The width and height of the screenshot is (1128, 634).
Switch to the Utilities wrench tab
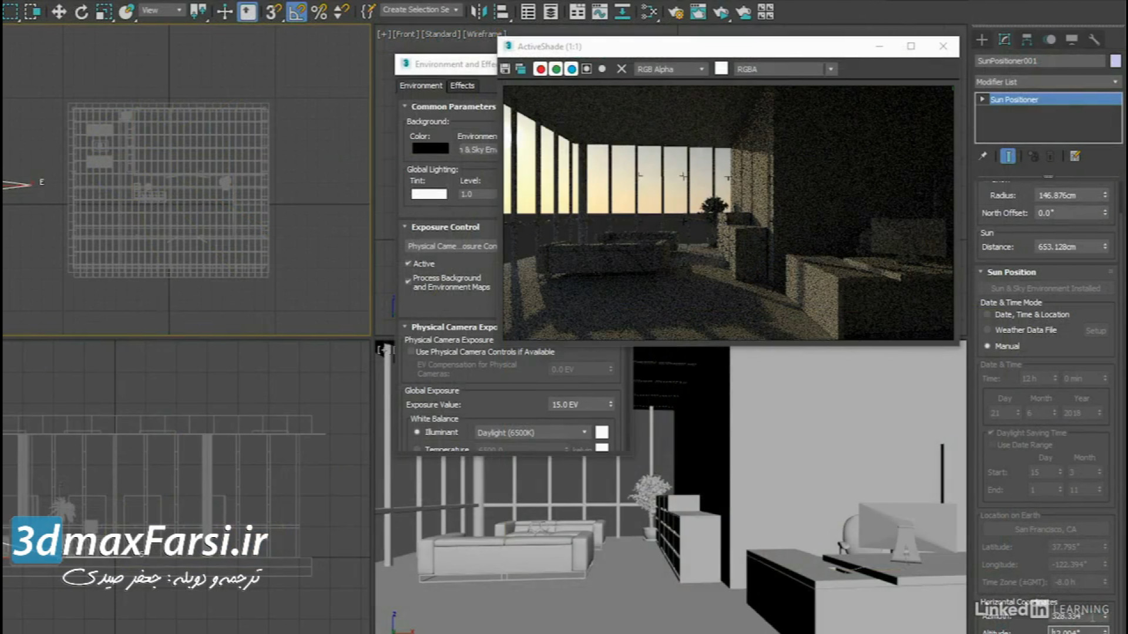(1094, 39)
